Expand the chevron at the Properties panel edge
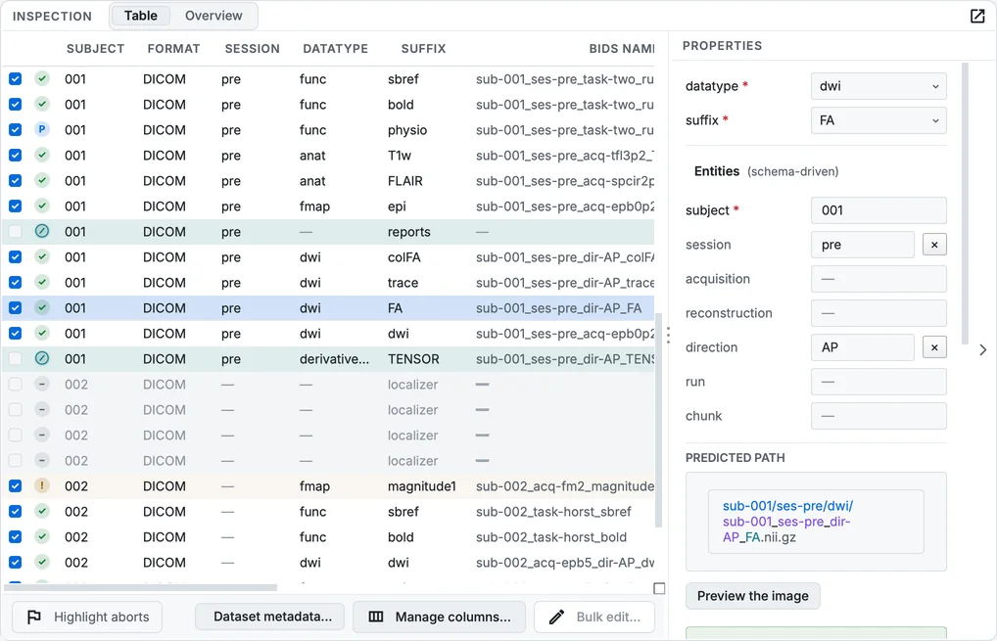997x641 pixels. tap(983, 349)
